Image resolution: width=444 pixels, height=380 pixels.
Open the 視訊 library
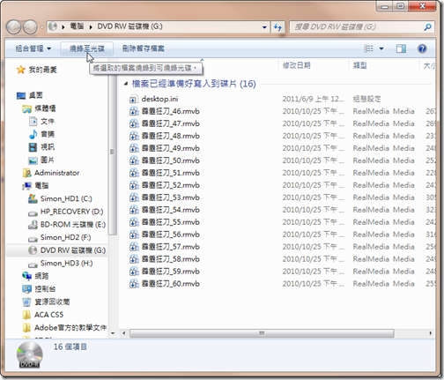41,147
